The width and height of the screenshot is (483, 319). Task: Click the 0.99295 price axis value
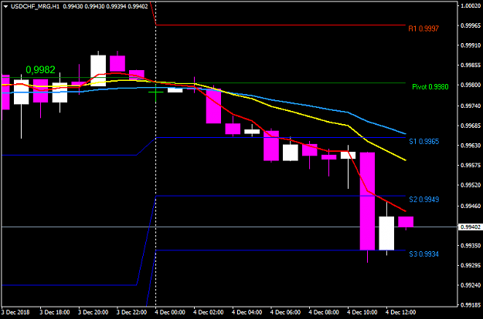(471, 265)
